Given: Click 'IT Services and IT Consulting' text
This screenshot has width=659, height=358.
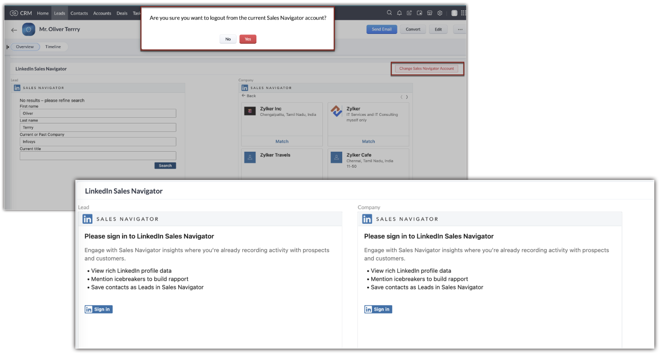Looking at the screenshot, I should pyautogui.click(x=372, y=114).
